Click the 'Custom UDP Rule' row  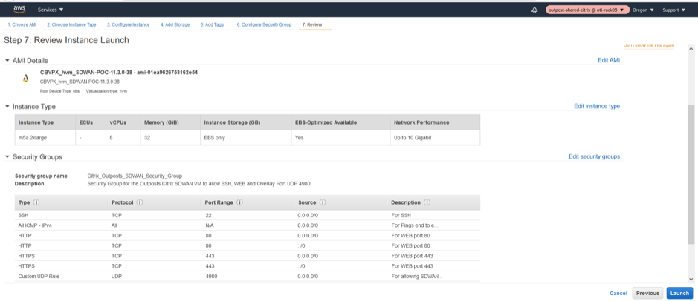(248, 276)
